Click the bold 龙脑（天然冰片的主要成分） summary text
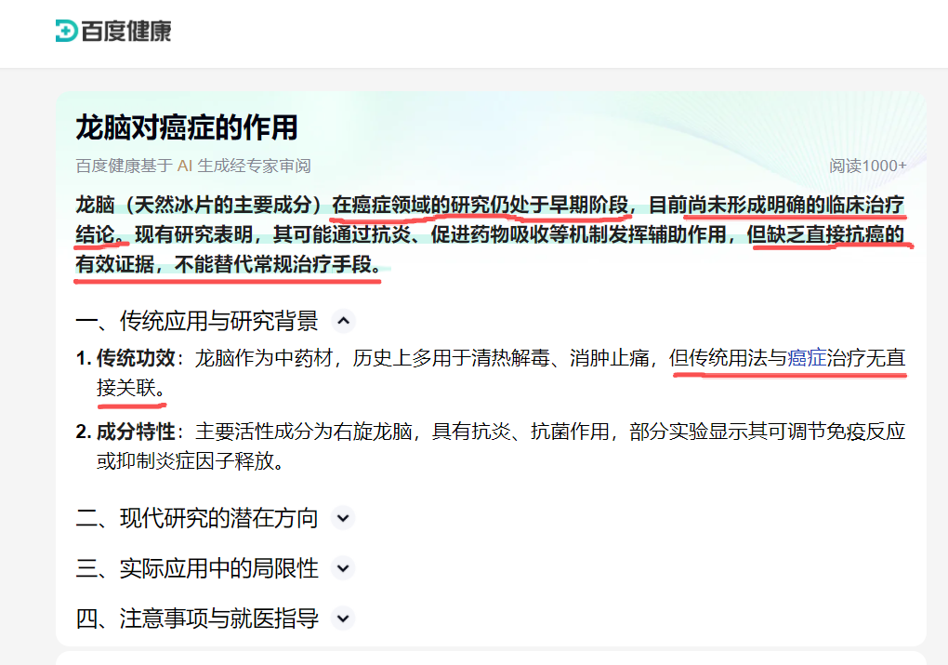The image size is (948, 665). [201, 204]
